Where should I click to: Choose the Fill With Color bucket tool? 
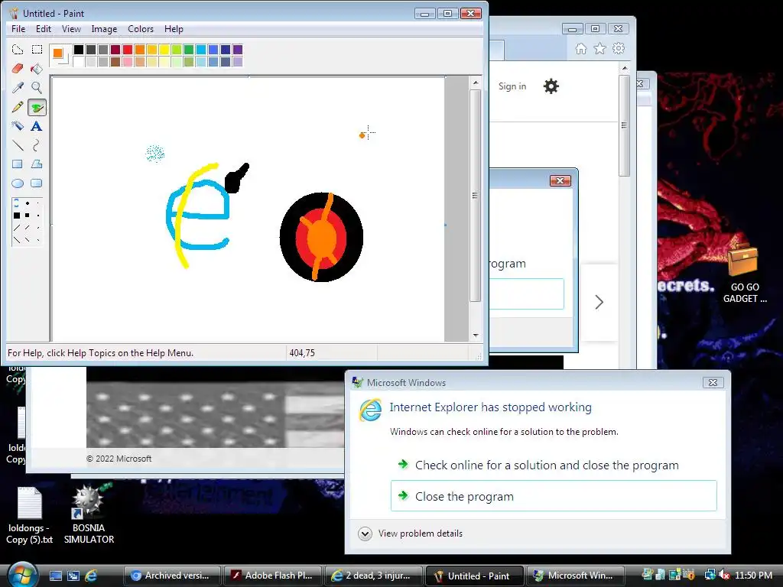tap(37, 68)
